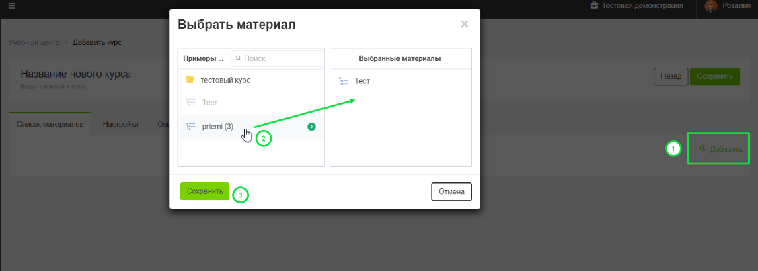The image size is (758, 271).
Task: Click the Назад button
Action: pyautogui.click(x=671, y=76)
